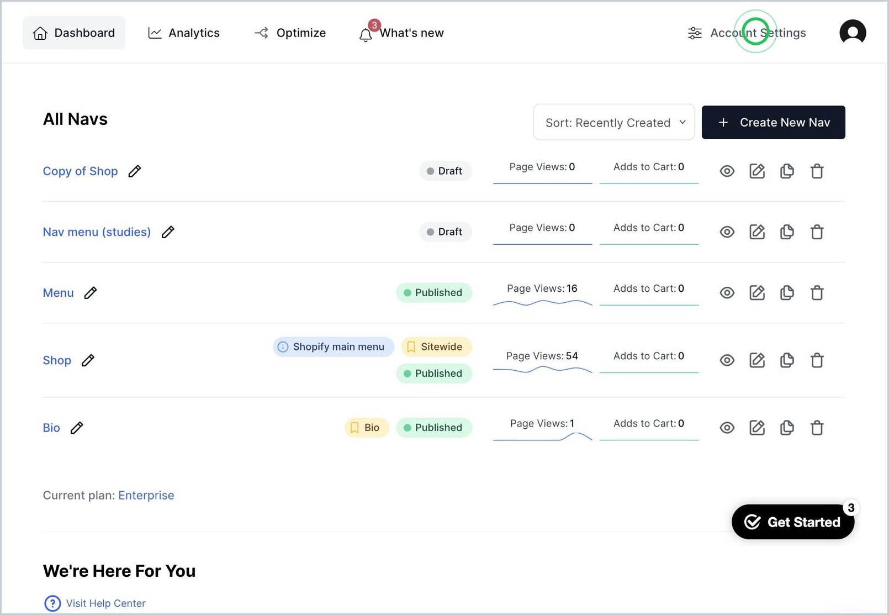Image resolution: width=889 pixels, height=615 pixels.
Task: Switch to the Analytics tab
Action: pyautogui.click(x=184, y=33)
